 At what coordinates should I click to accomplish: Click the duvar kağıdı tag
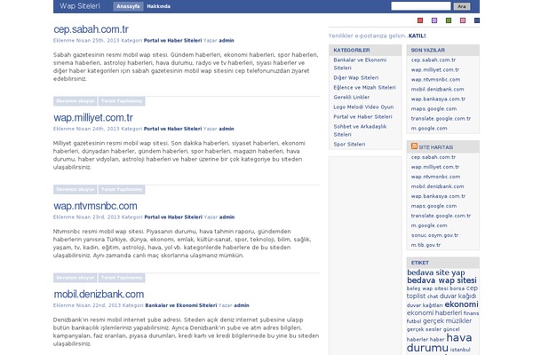[x=457, y=296]
